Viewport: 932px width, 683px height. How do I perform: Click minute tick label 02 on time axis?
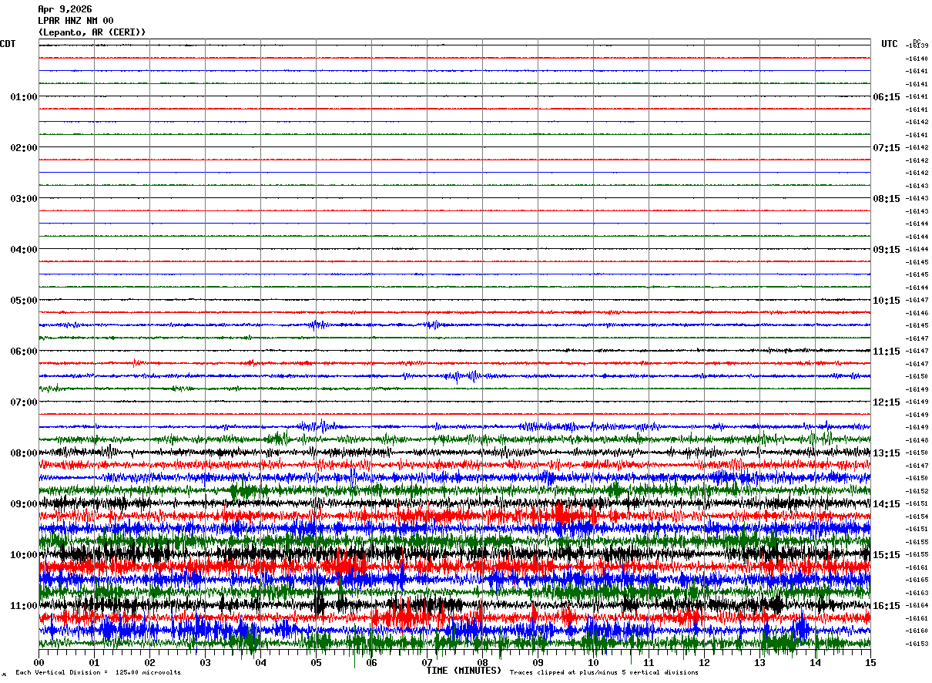150,662
